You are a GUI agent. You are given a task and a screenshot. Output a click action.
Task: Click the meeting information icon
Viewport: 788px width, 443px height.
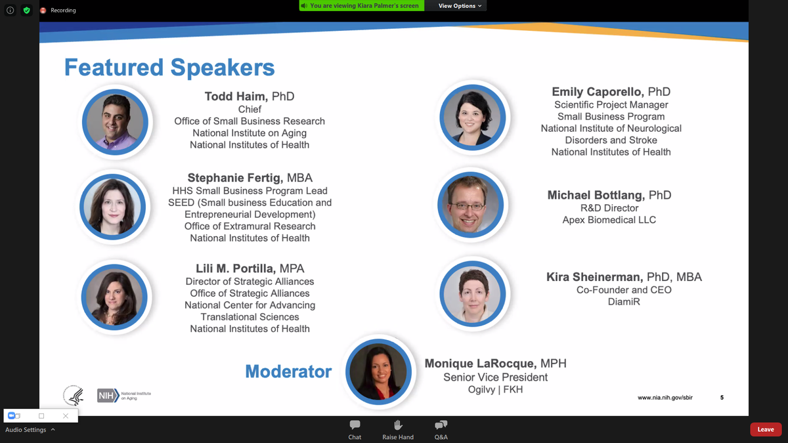click(x=11, y=11)
